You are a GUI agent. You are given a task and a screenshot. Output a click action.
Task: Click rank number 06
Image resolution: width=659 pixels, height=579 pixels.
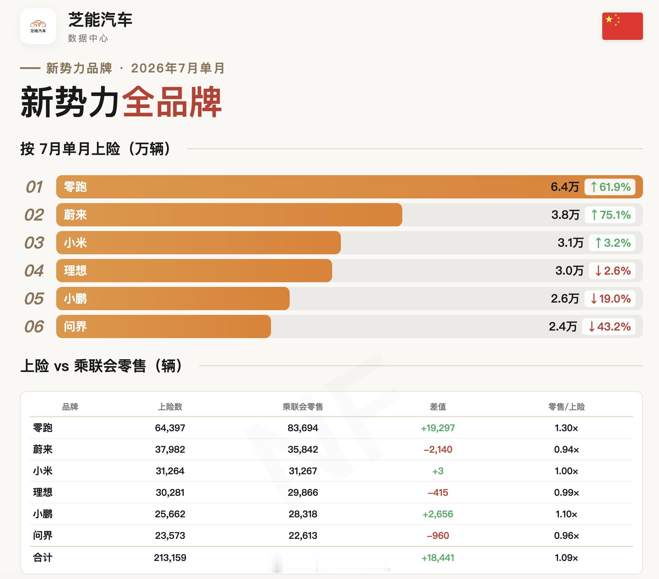(x=34, y=327)
